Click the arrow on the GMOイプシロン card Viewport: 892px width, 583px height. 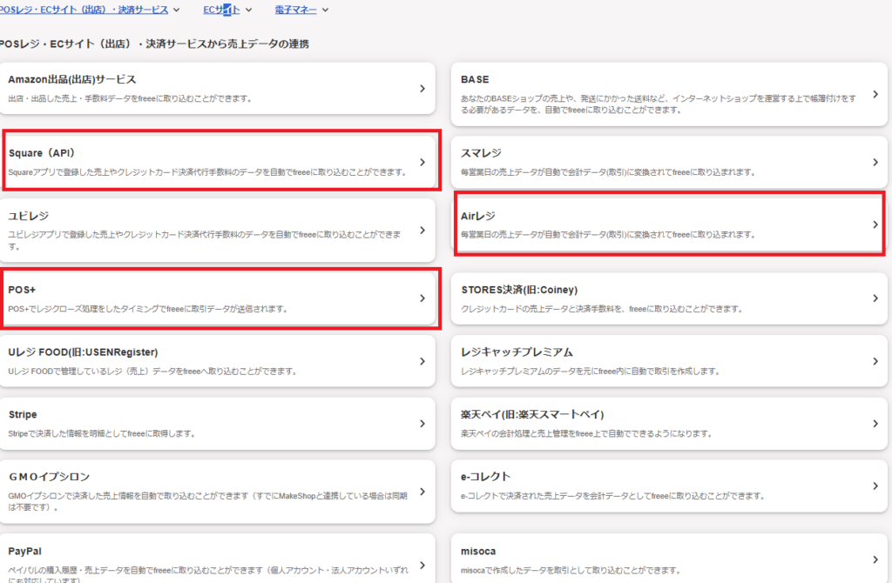click(x=422, y=492)
